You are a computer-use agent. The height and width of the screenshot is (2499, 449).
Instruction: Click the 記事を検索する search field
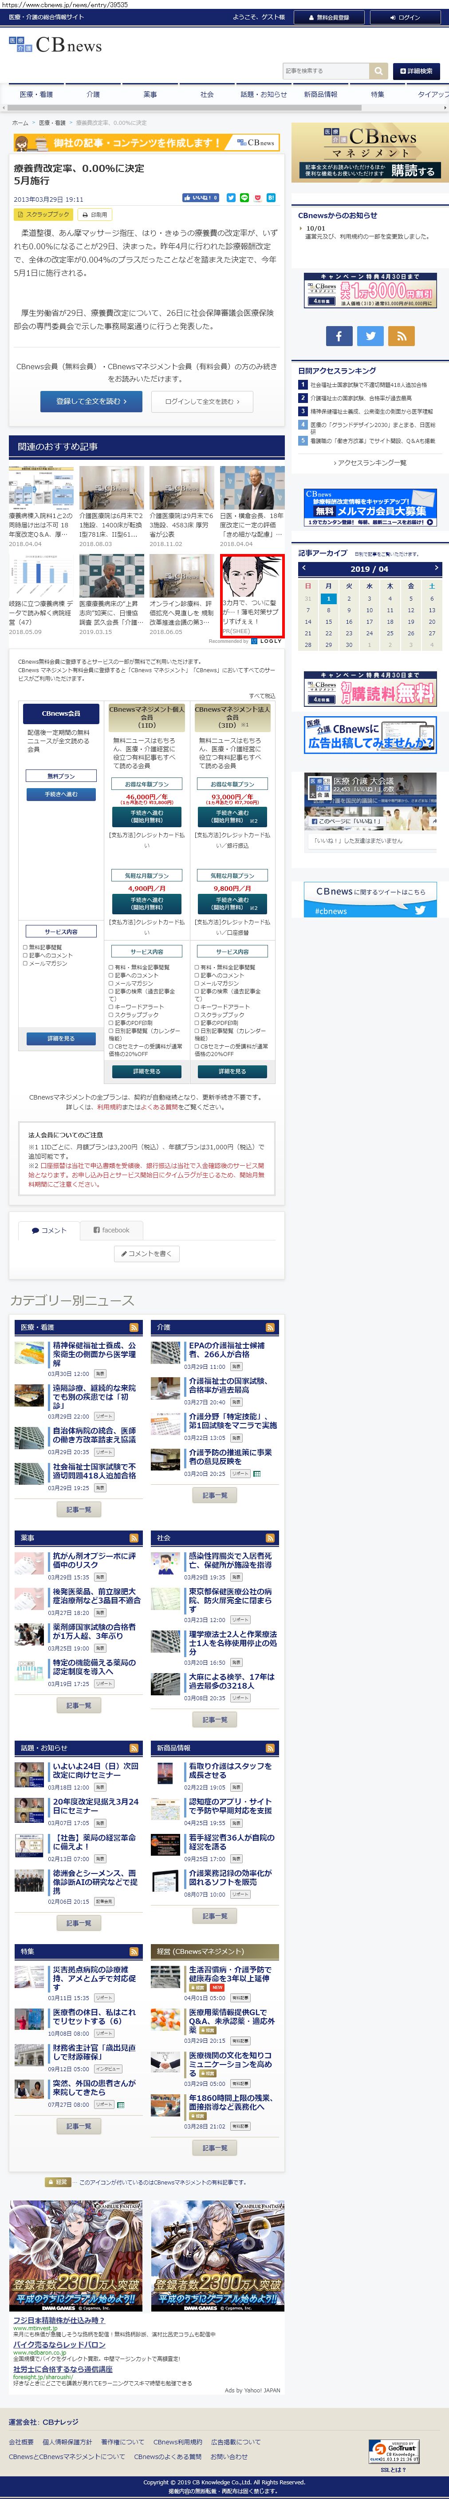pos(326,71)
